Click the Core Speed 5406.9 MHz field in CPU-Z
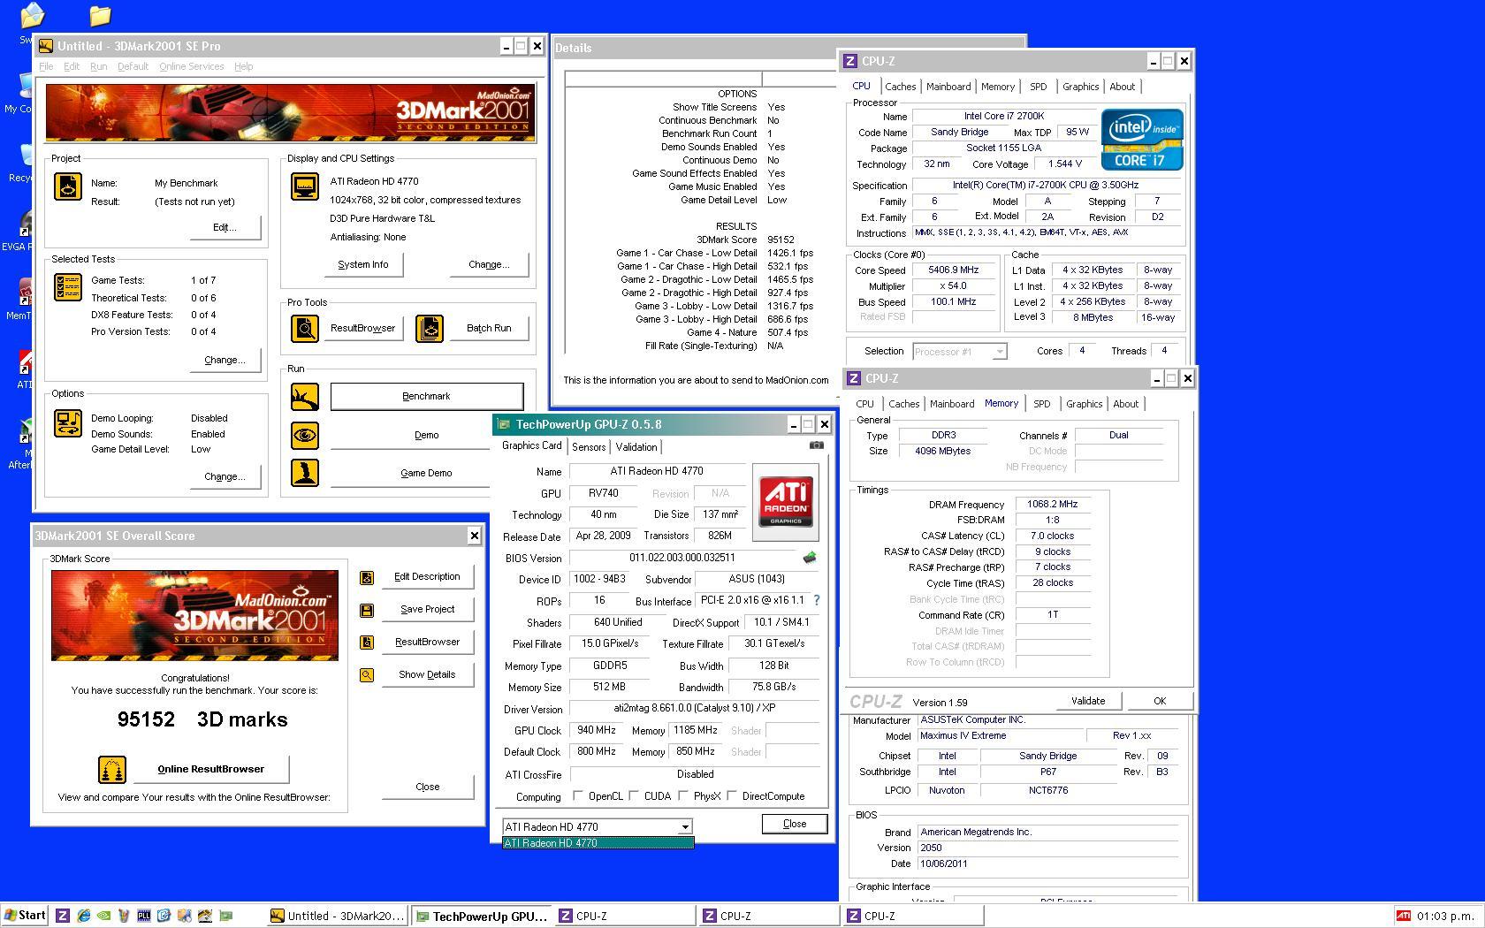The height and width of the screenshot is (928, 1485). [x=954, y=270]
